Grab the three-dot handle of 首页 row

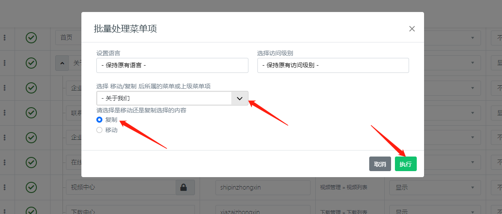click(5, 38)
